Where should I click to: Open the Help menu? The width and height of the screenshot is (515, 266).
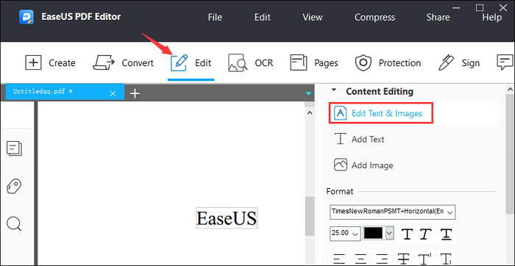(x=491, y=17)
